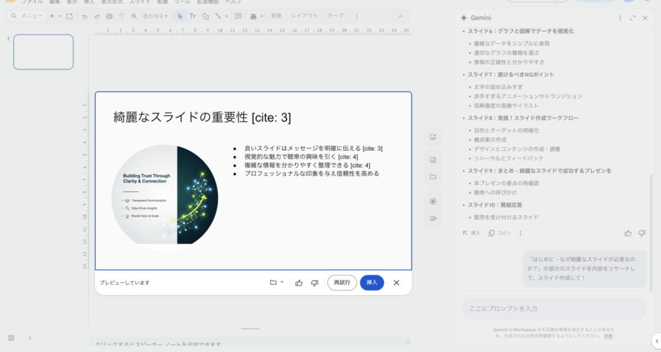Open the folder dropdown in preview bar
661x352 pixels.
pyautogui.click(x=277, y=282)
